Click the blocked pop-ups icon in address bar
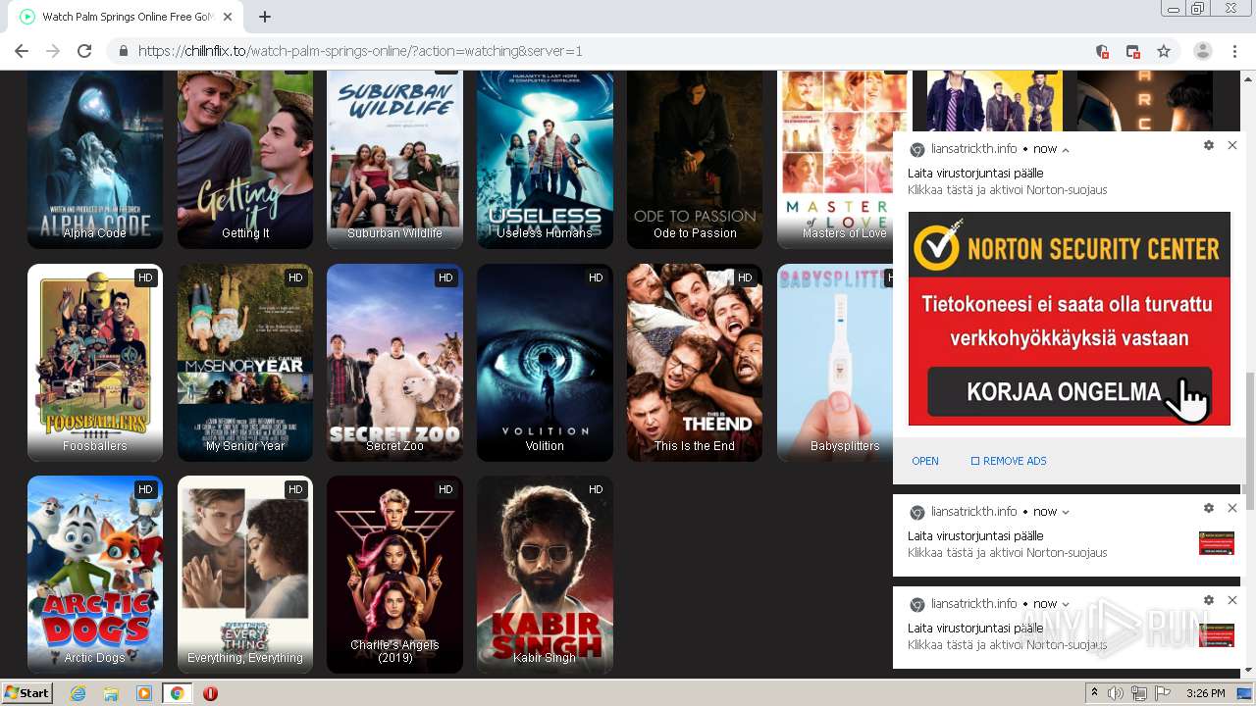 (1132, 51)
